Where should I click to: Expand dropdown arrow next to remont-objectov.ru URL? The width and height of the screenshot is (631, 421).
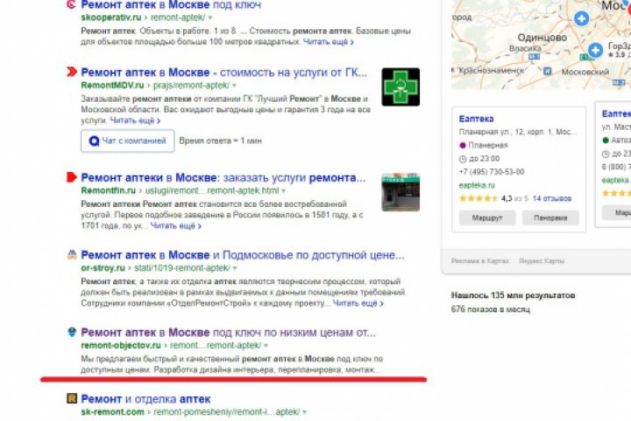[x=266, y=346]
